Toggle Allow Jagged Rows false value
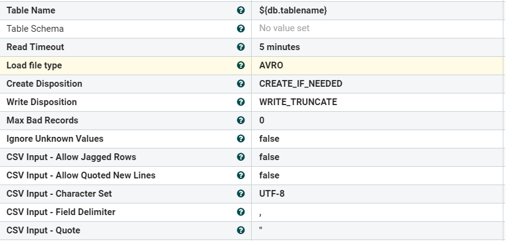Viewport: 515px width, 245px height. point(269,157)
